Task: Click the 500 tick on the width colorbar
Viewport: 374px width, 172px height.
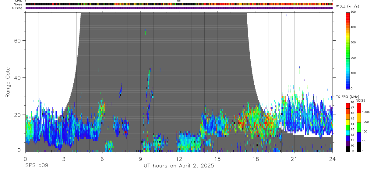Action: (x=354, y=12)
